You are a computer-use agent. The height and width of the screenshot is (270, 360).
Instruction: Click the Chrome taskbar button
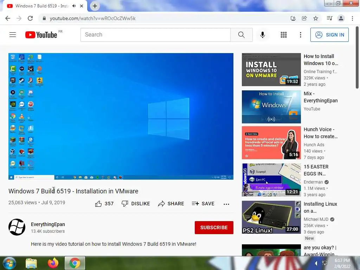tap(75, 263)
